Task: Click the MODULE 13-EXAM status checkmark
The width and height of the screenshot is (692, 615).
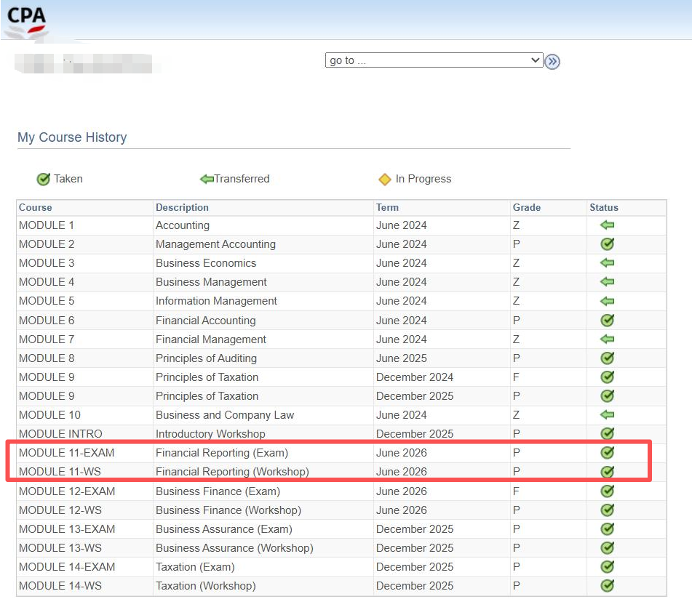Action: pos(608,529)
